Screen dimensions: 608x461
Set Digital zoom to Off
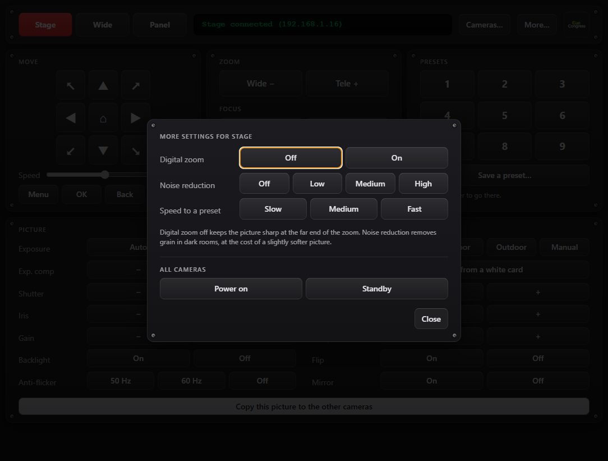pos(291,158)
